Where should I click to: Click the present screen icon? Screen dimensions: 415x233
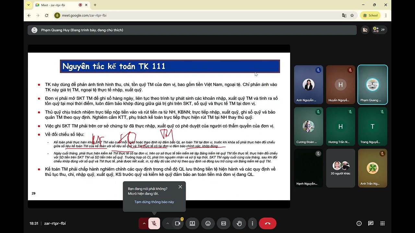coord(192,223)
